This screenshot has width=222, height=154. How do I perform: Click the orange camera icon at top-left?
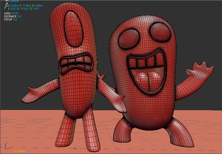(x=7, y=1)
